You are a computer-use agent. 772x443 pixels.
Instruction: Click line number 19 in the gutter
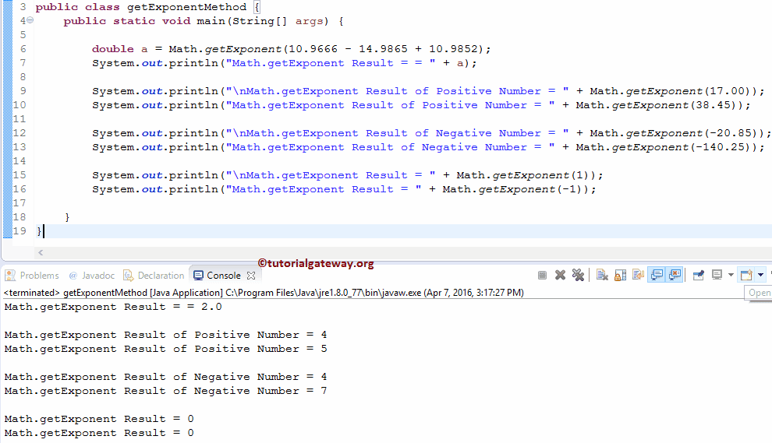coord(19,231)
